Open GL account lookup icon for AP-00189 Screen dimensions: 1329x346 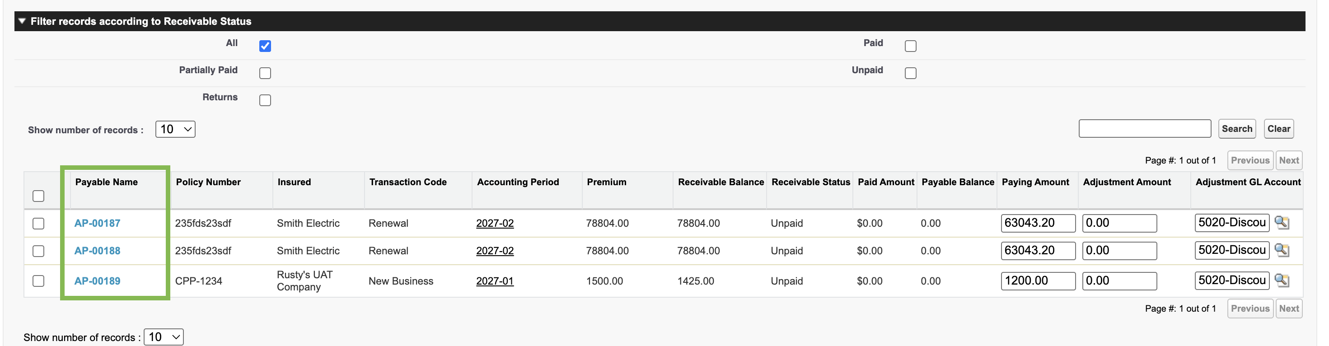[1282, 281]
